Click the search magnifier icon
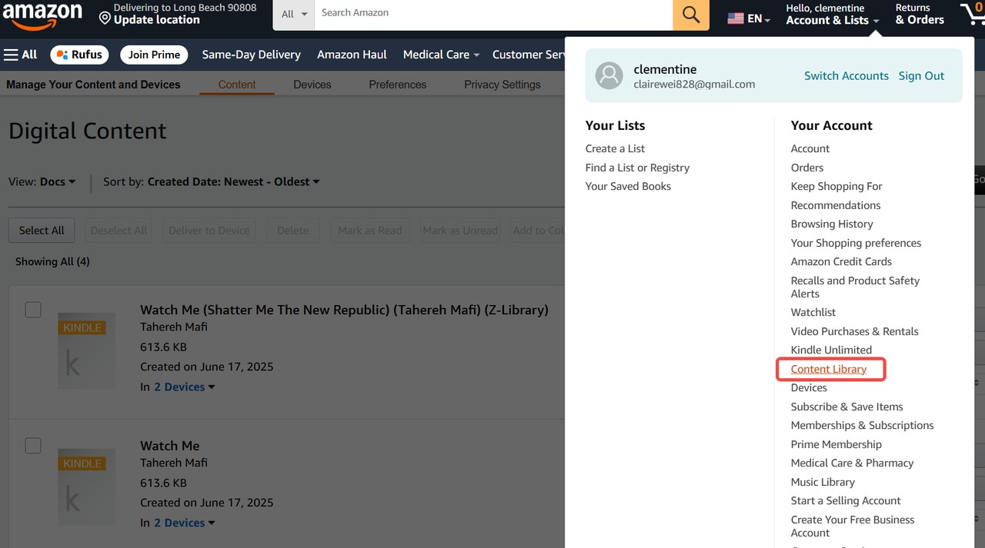 690,15
